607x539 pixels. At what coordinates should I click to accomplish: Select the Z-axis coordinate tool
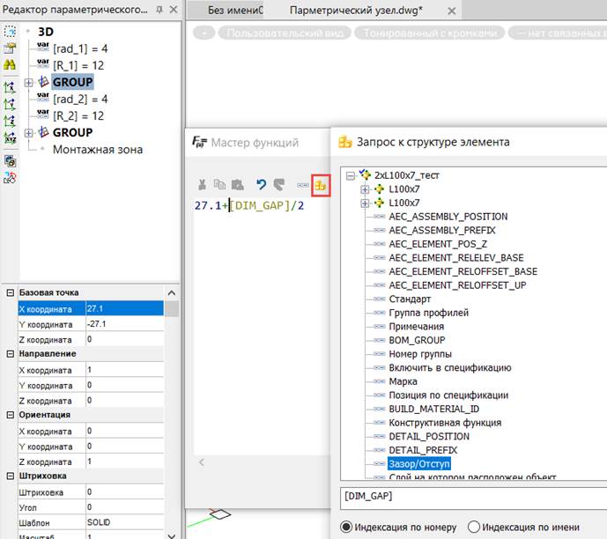10,122
